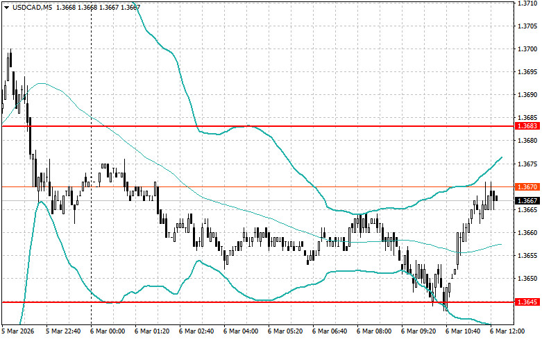This screenshot has height=339, width=542.
Task: Click the 6 Mar 09:20 time label
Action: click(418, 331)
